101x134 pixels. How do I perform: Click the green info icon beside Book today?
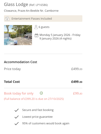(x=41, y=93)
